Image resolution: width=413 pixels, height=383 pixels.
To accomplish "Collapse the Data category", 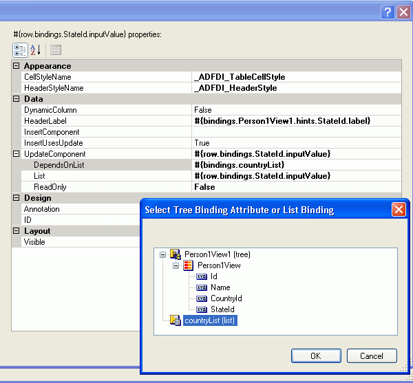I will point(17,99).
